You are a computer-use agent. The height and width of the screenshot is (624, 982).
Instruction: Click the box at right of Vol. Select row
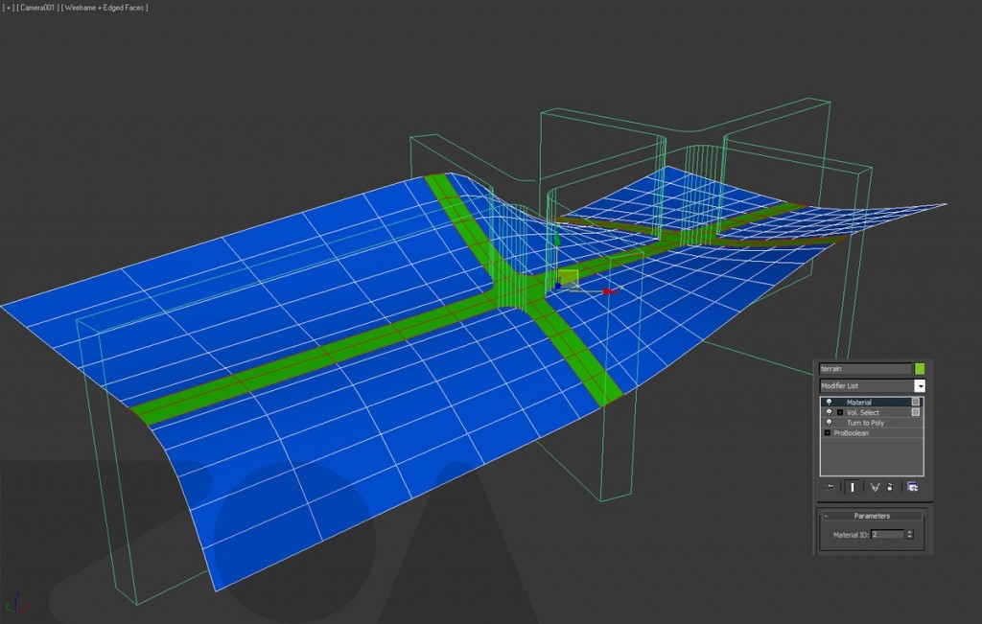916,412
